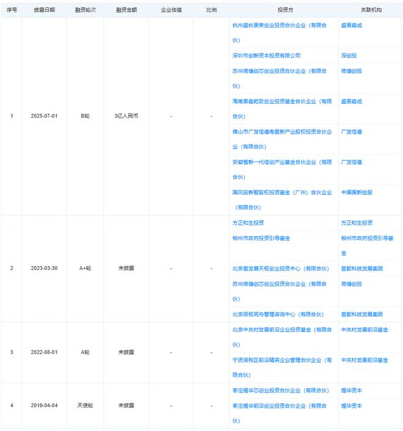The width and height of the screenshot is (403, 431).
Task: Open 方正和生投资 in the 投资方 column
Action: (248, 223)
